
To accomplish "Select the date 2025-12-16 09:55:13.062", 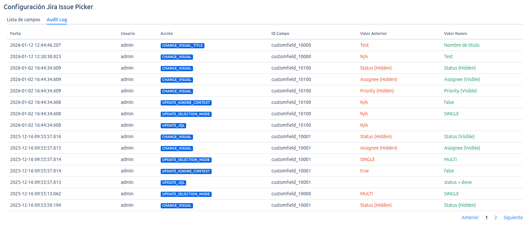I will (35, 194).
